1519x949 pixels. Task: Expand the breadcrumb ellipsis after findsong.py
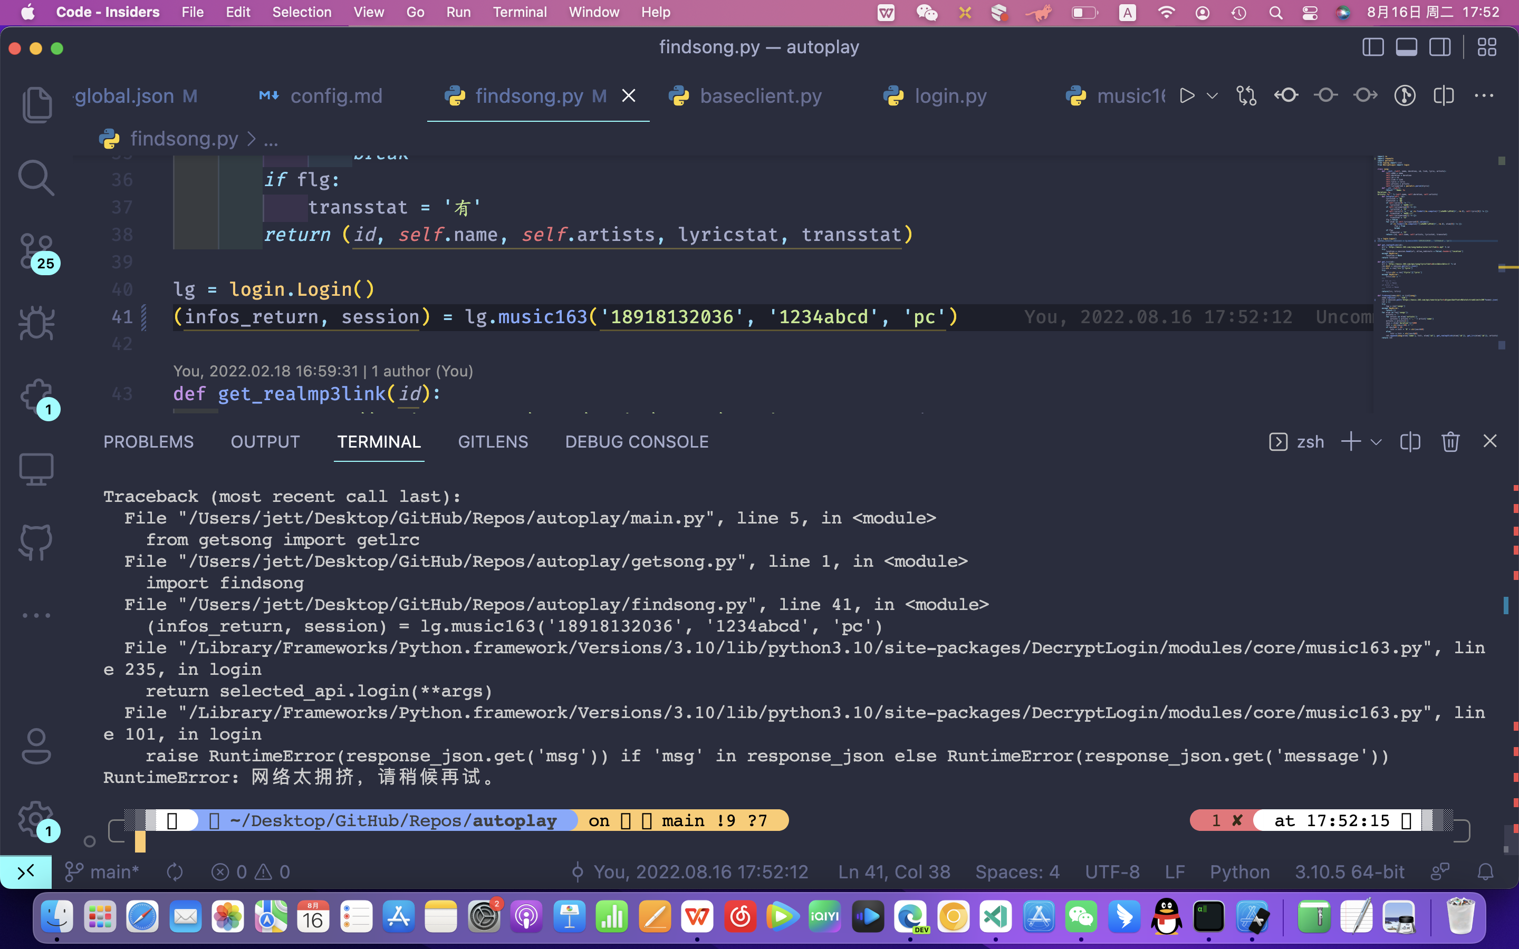tap(271, 139)
